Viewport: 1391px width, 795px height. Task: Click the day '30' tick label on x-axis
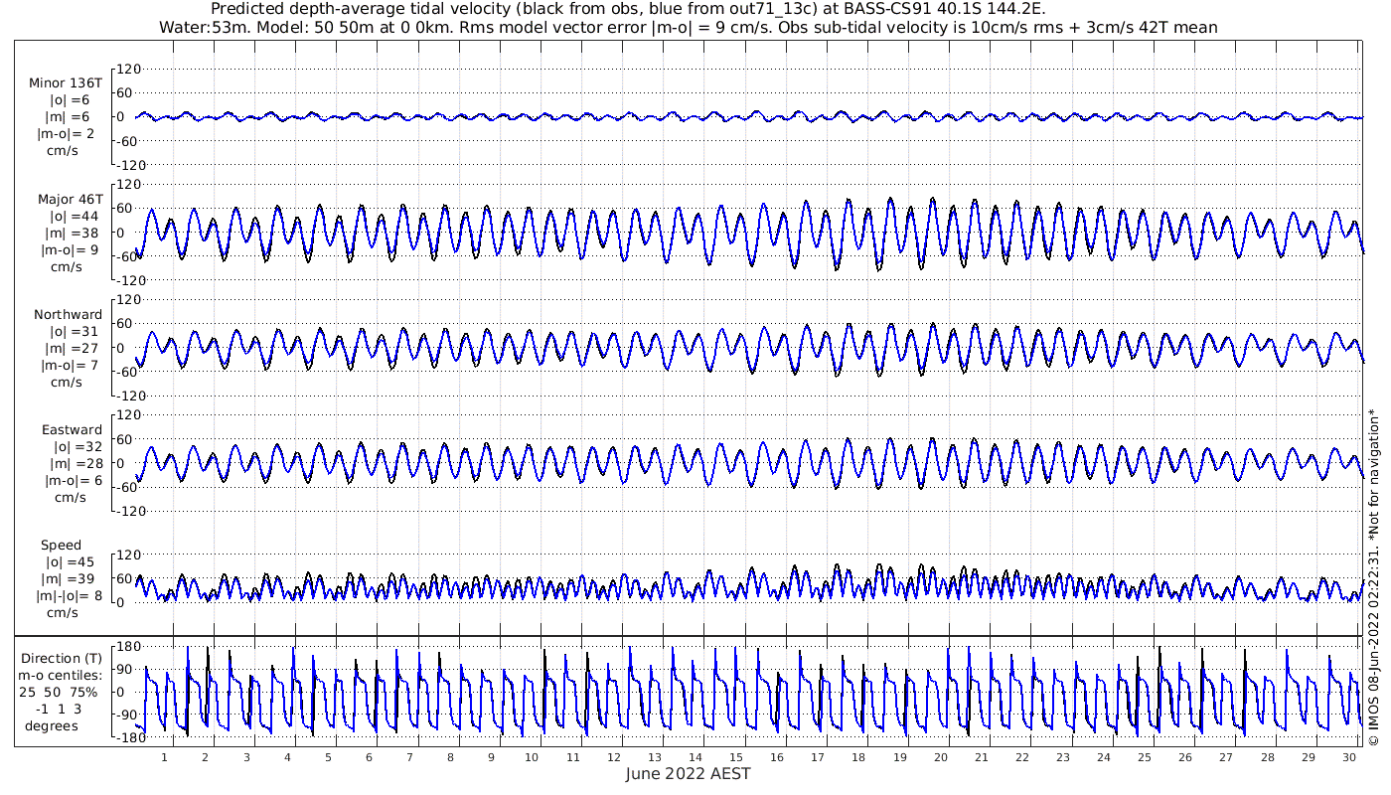(1349, 757)
